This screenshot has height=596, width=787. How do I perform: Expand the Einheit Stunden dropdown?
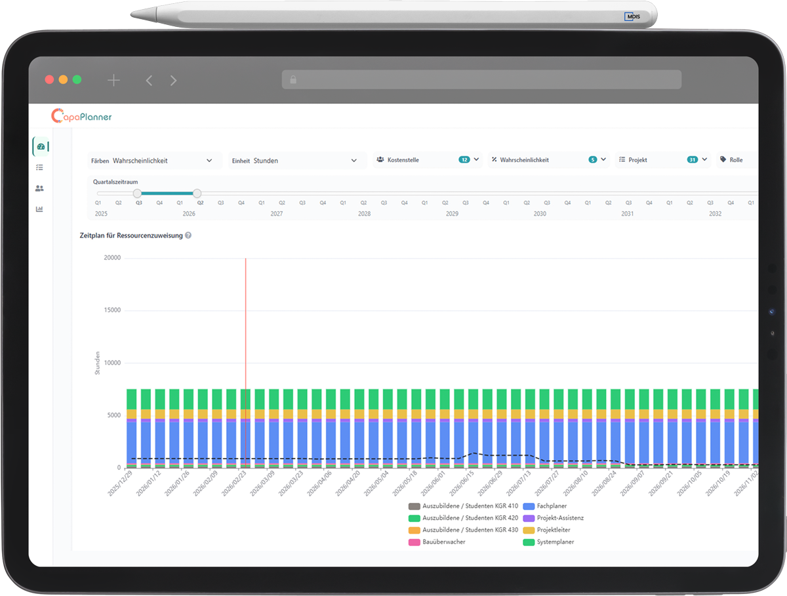click(295, 160)
